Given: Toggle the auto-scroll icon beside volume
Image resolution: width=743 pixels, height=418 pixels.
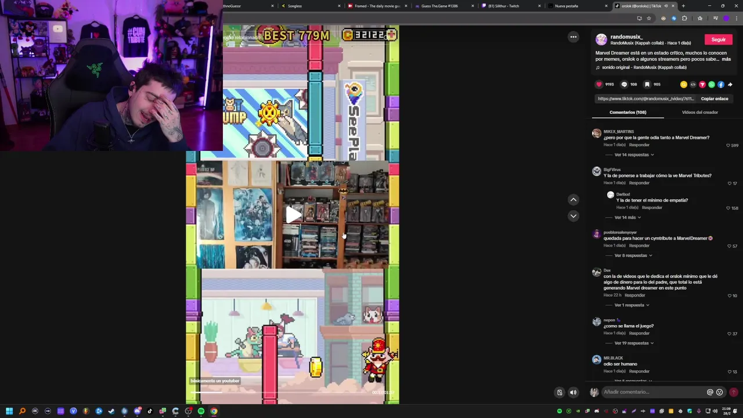Looking at the screenshot, I should click(559, 392).
